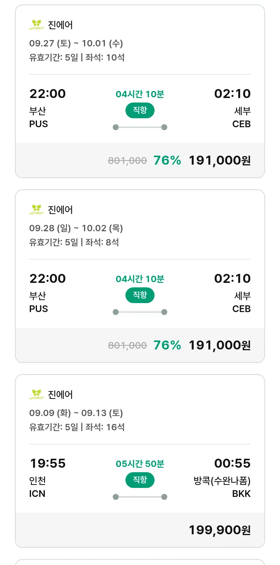
Task: Click the route line on the Incheon–Bangkok flight
Action: click(140, 497)
